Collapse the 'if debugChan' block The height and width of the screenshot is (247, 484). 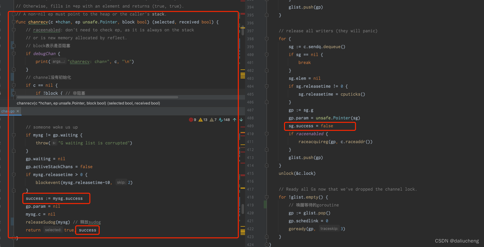pyautogui.click(x=14, y=54)
